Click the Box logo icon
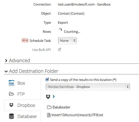 (x=11, y=83)
